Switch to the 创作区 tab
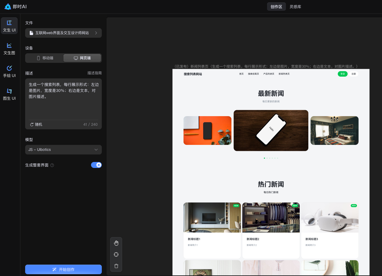 point(276,7)
